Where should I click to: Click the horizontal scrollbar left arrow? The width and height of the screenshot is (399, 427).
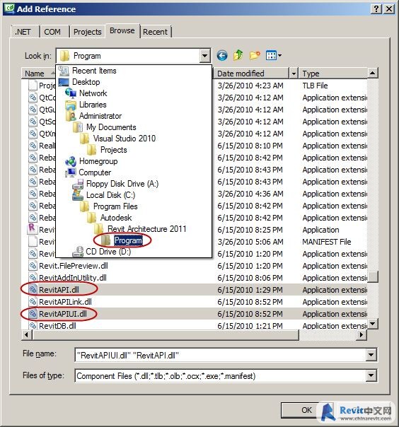(27, 334)
